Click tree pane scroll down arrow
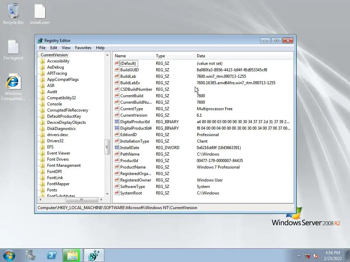 point(107,194)
